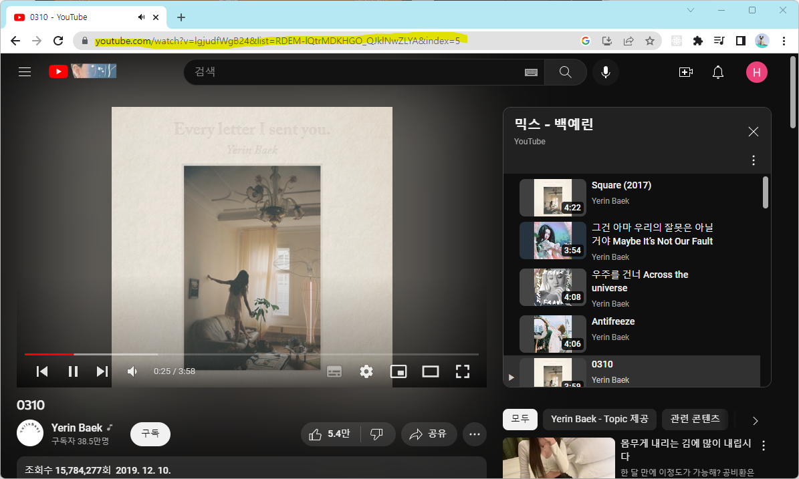
Task: Dislike the video with thumbs down
Action: pos(377,434)
